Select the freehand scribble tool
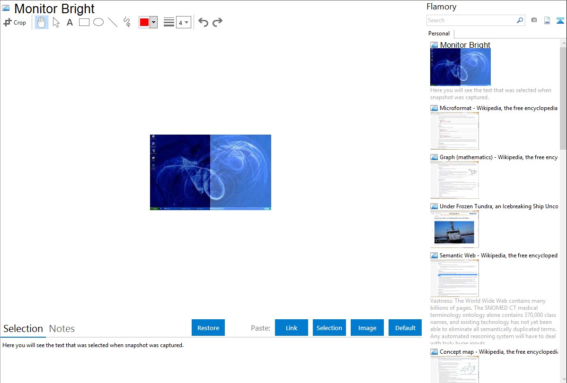Viewport: 567px width, 383px height. click(127, 22)
